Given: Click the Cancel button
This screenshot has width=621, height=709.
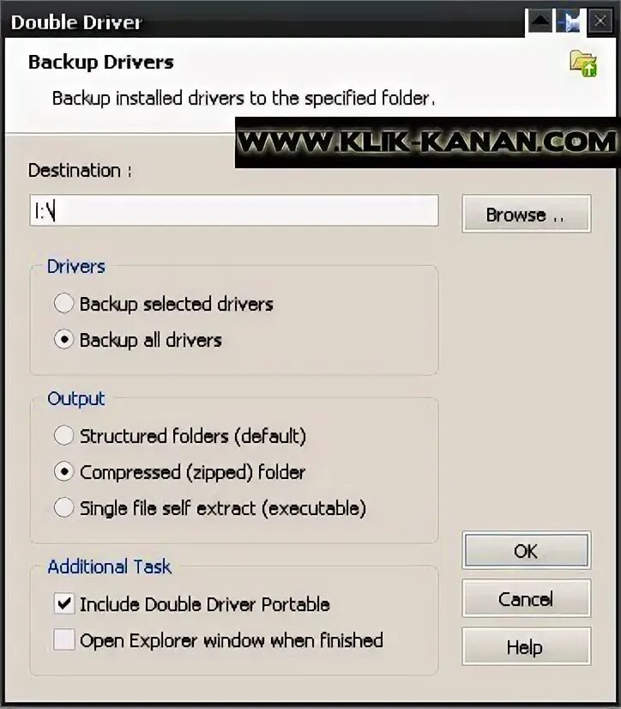Looking at the screenshot, I should (526, 598).
